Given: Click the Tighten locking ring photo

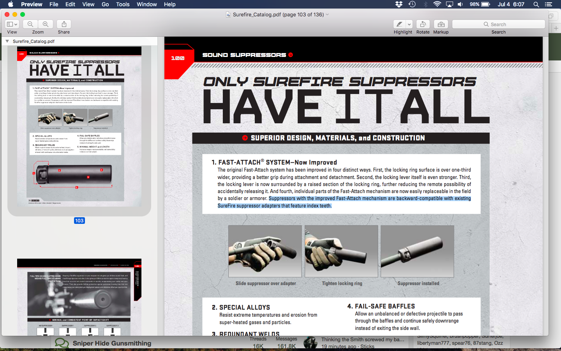Looking at the screenshot, I should [x=341, y=251].
